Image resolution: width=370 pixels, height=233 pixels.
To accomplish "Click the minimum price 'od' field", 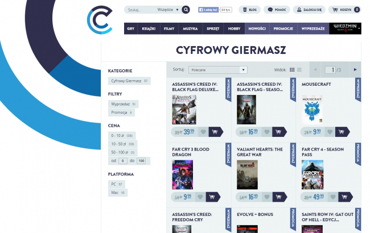I will (123, 161).
